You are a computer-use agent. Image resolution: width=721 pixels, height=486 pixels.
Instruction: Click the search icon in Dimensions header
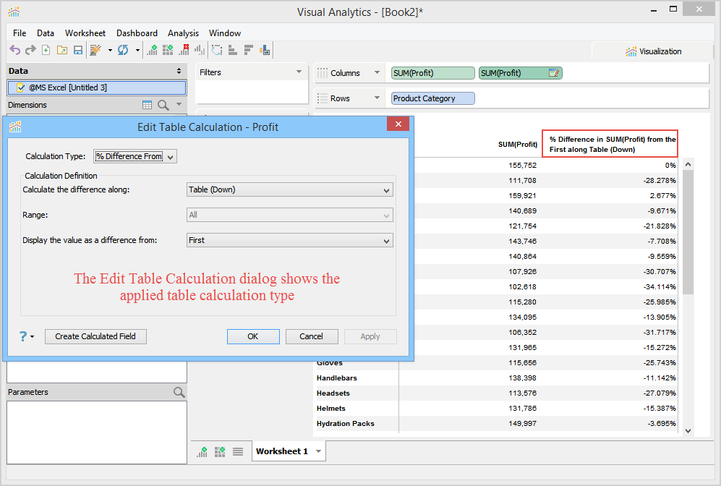click(x=163, y=105)
